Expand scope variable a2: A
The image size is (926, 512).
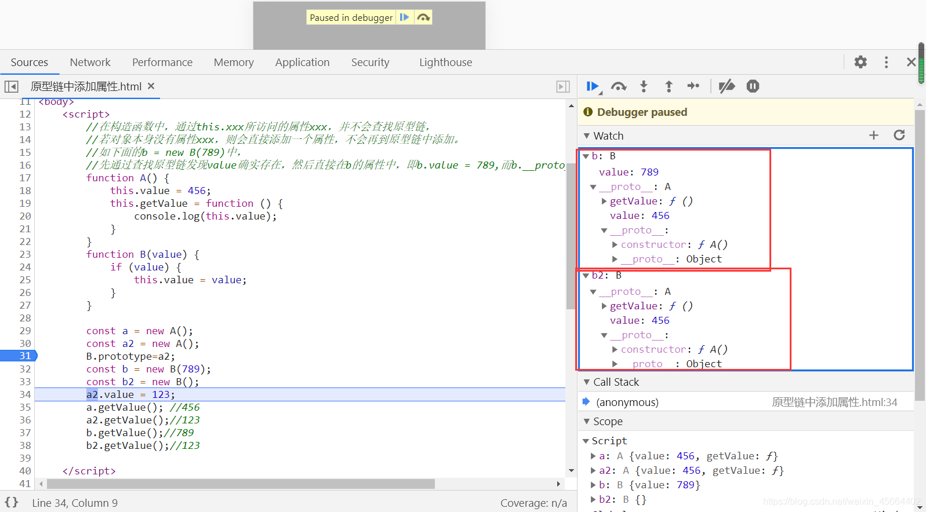(x=593, y=471)
